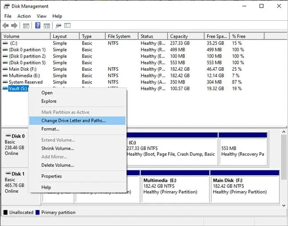Sort by the Volume column header
The width and height of the screenshot is (288, 226).
[26, 36]
